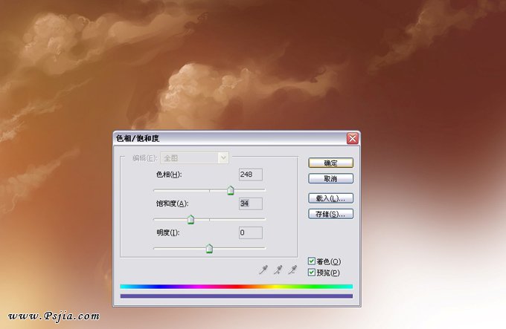The width and height of the screenshot is (506, 329).
Task: Close the 色相/饱和度 dialog
Action: point(353,138)
